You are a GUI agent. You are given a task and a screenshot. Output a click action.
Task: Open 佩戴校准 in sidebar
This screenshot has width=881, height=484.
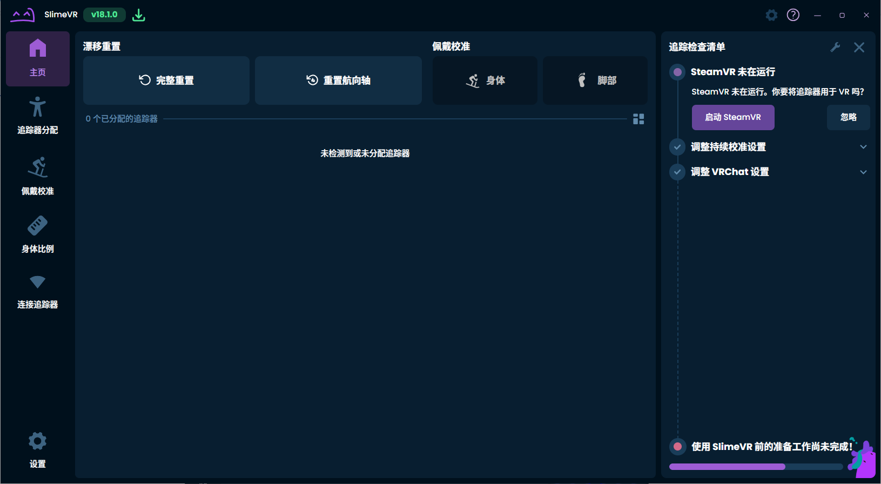38,176
